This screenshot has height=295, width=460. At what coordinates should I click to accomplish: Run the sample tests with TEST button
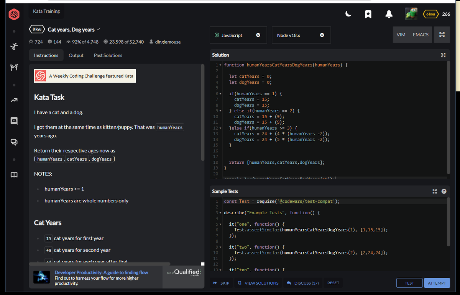tap(409, 283)
